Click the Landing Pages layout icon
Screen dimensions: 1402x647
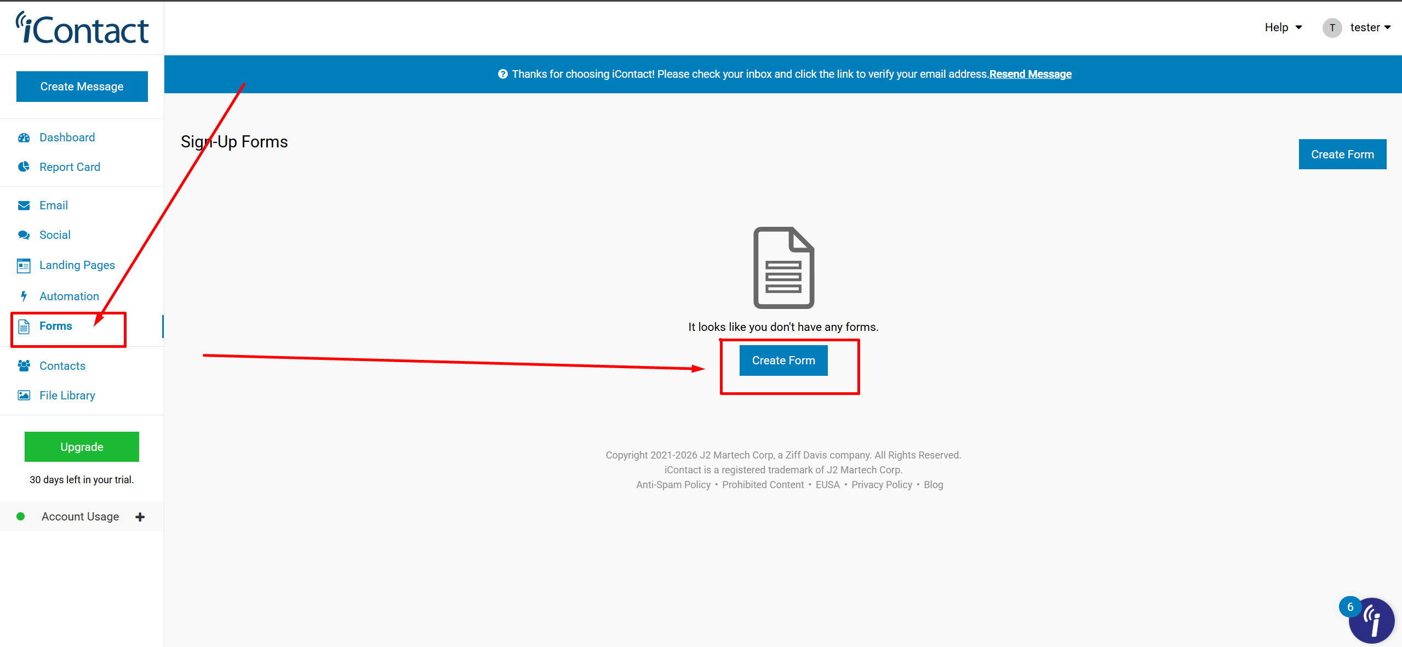[x=24, y=266]
